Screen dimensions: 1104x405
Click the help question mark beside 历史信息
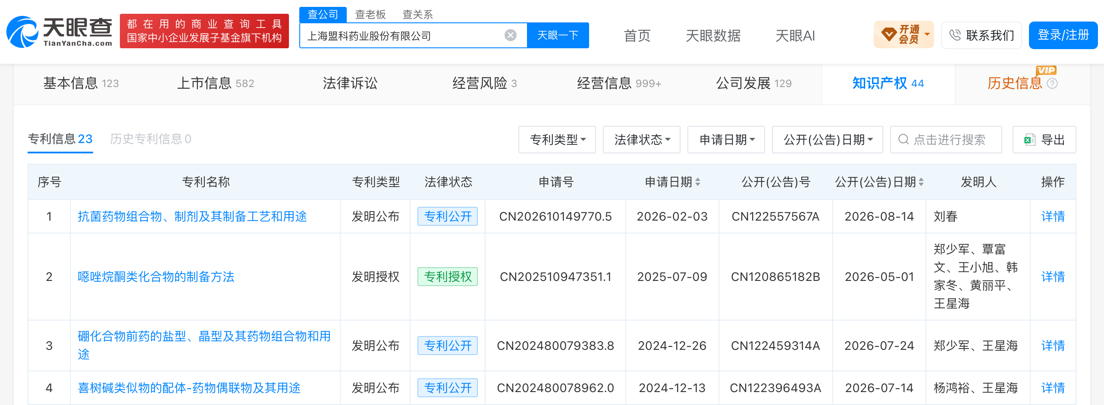(1052, 84)
